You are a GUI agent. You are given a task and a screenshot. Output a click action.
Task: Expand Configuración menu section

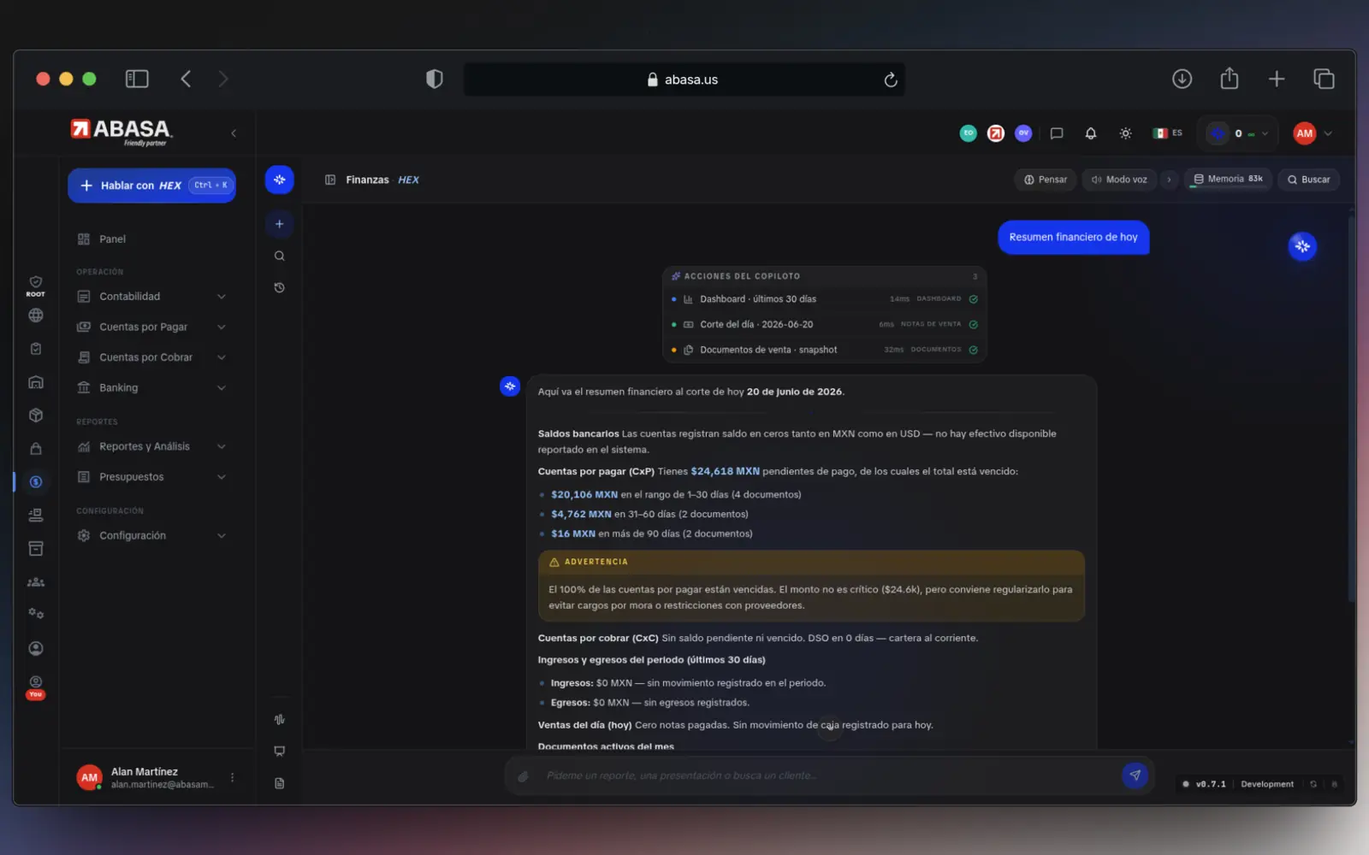(x=152, y=536)
